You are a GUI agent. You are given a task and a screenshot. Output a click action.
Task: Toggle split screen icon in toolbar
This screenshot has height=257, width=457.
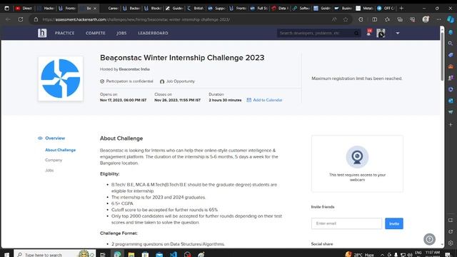tap(374, 19)
